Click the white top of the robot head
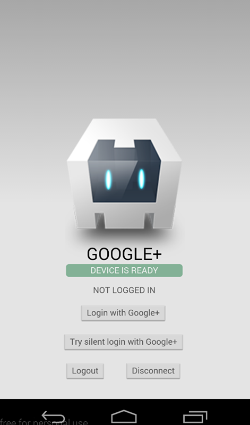The width and height of the screenshot is (250, 425). [124, 129]
